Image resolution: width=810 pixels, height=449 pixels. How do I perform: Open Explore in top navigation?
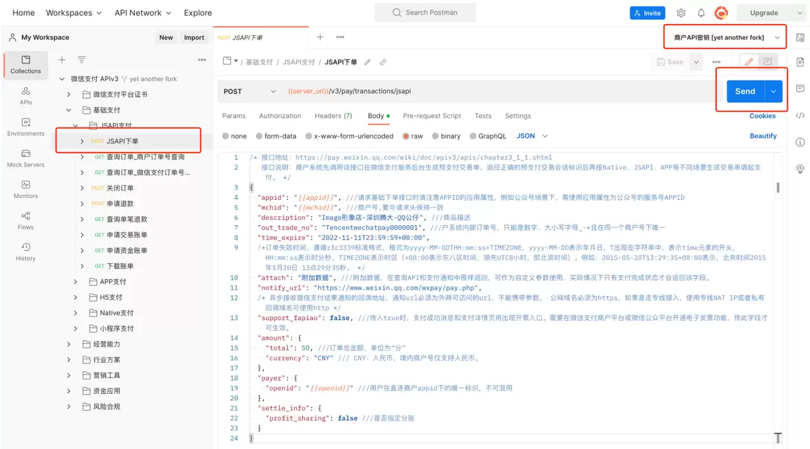[198, 13]
